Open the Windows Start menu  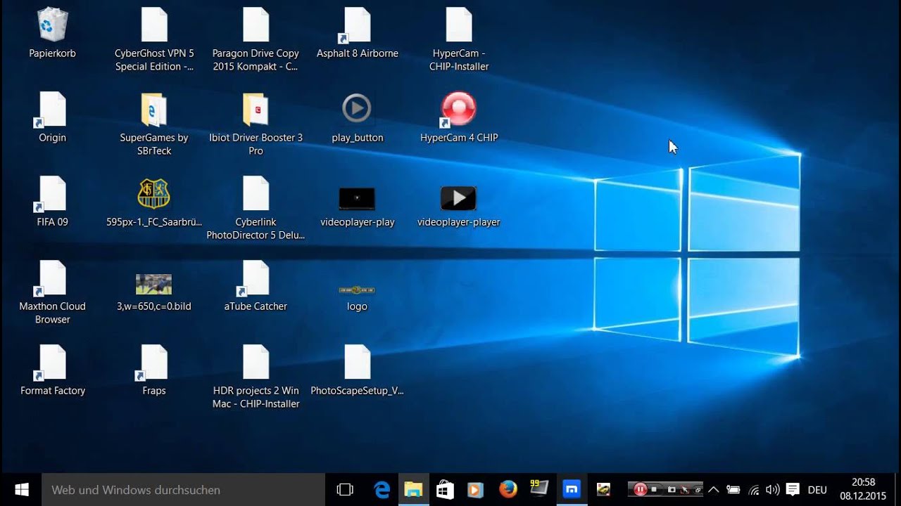point(21,490)
